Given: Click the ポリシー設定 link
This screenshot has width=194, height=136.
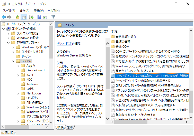Looking at the screenshot, I should [64, 44].
